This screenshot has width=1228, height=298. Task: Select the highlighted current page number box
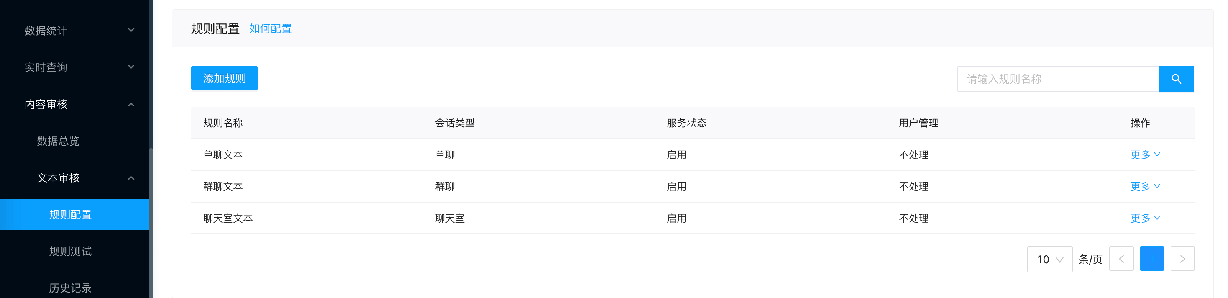pyautogui.click(x=1152, y=259)
